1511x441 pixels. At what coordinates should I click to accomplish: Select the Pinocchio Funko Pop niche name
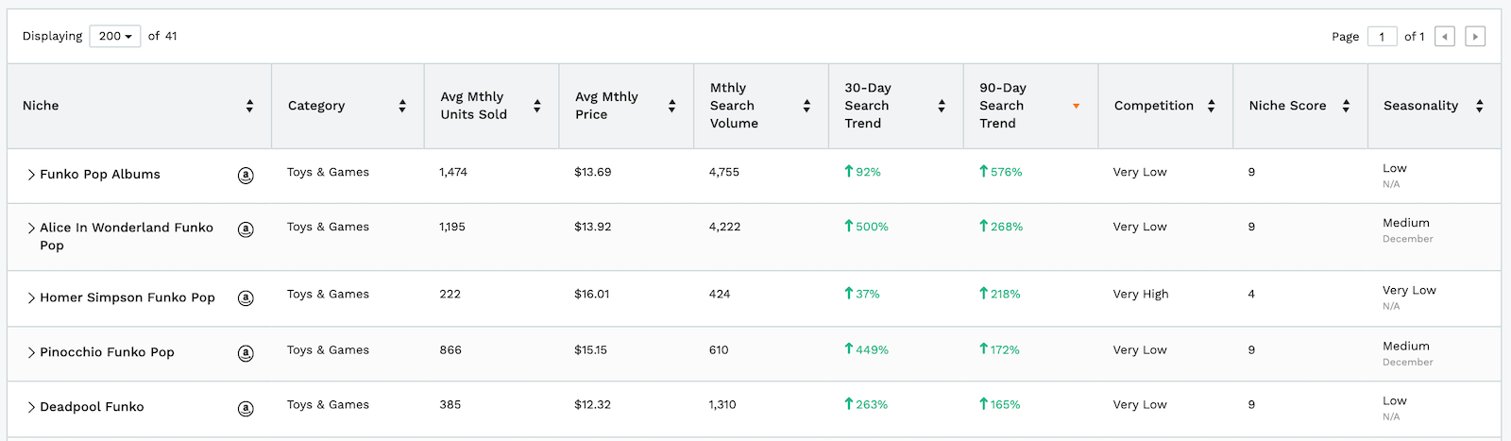point(107,352)
